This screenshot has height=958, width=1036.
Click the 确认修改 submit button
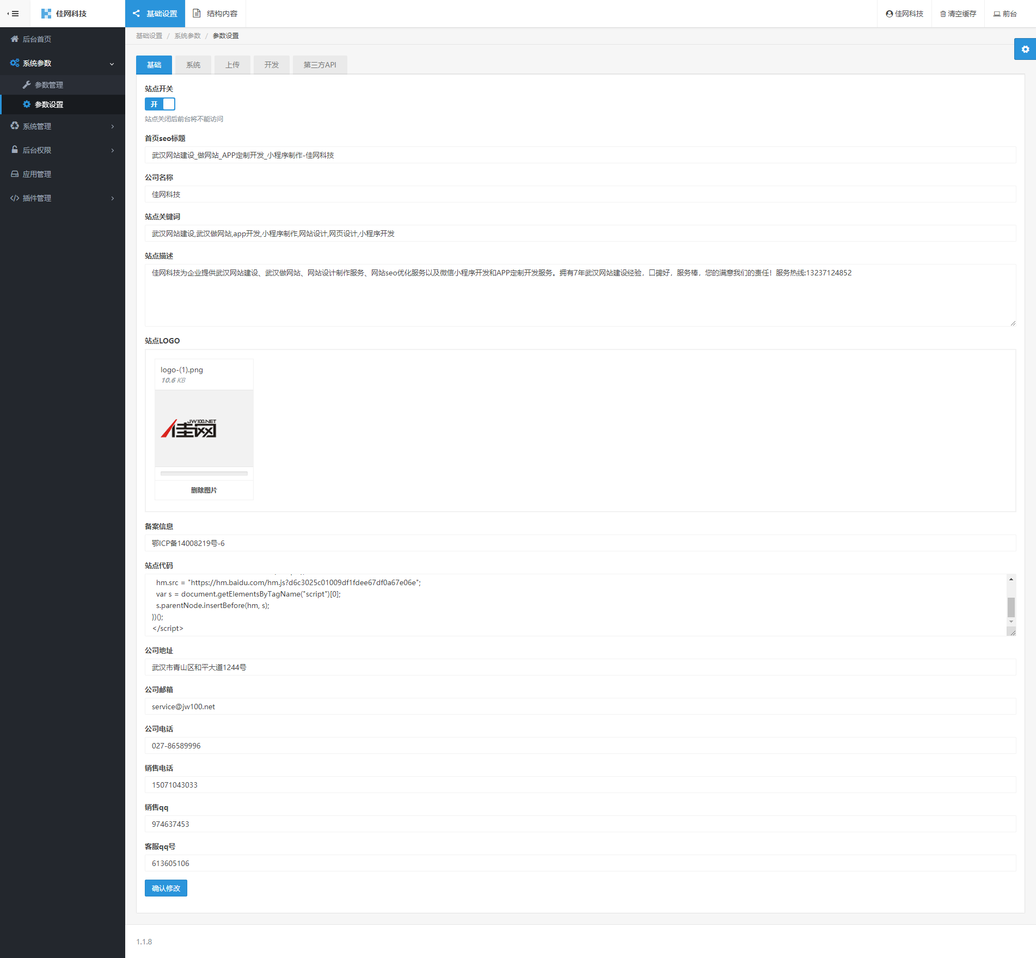click(166, 888)
